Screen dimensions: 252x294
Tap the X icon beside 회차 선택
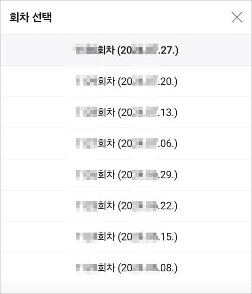point(237,17)
